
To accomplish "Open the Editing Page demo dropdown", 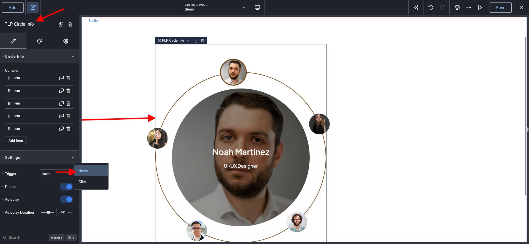I will tap(215, 7).
